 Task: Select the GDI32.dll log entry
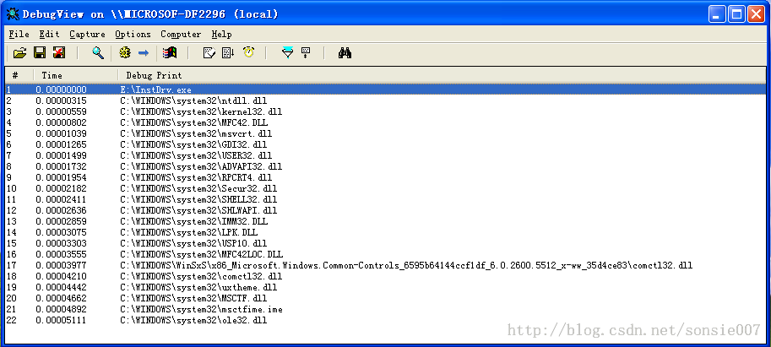click(385, 144)
